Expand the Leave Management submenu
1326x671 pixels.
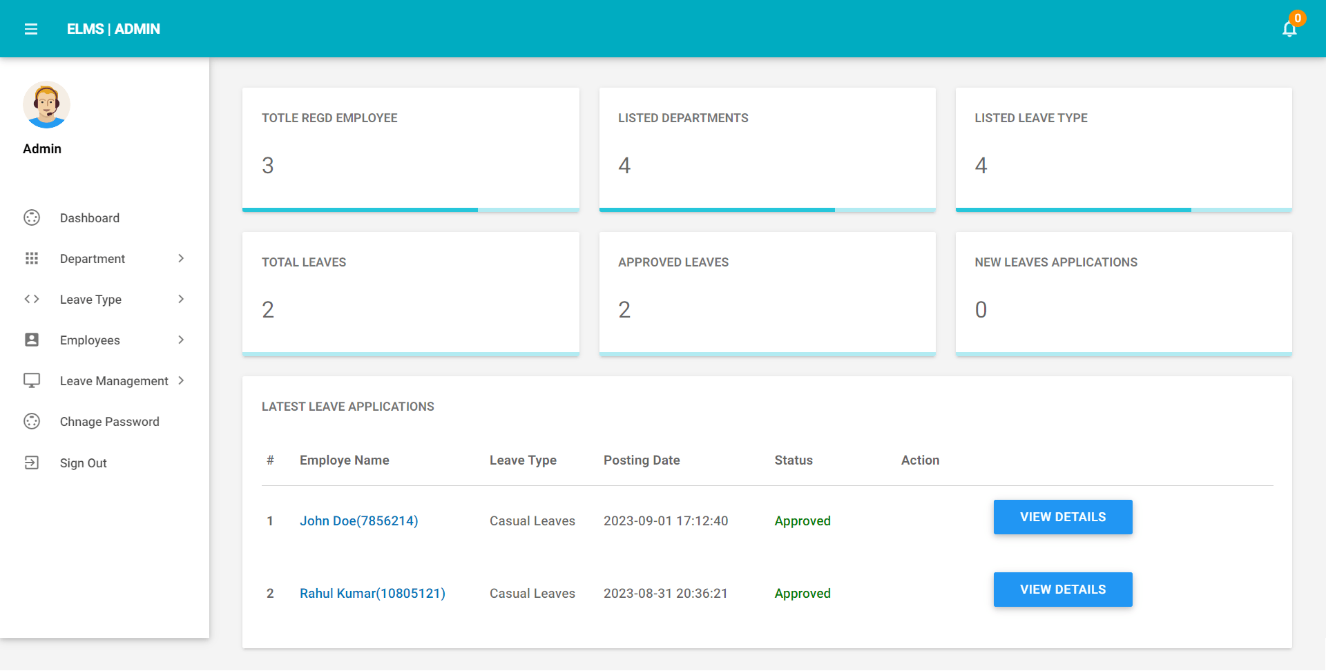click(x=181, y=380)
